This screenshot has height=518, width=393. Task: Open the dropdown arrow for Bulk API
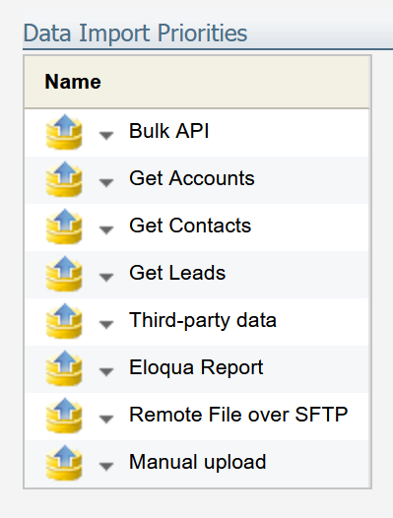pyautogui.click(x=106, y=135)
